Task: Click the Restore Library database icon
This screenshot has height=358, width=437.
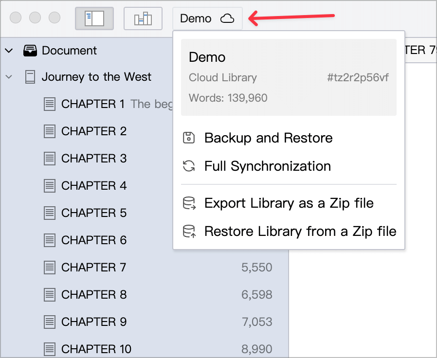Action: (x=189, y=231)
